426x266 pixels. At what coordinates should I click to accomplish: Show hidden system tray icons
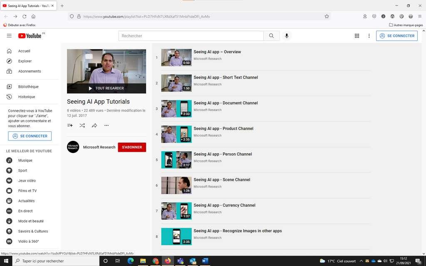[x=361, y=261]
